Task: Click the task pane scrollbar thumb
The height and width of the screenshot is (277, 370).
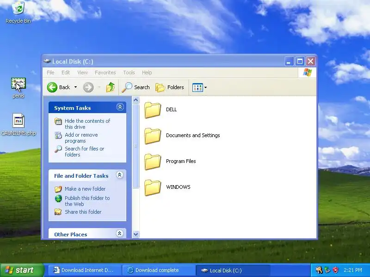Action: coord(136,146)
